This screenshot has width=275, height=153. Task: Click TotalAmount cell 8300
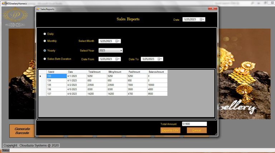(x=97, y=89)
